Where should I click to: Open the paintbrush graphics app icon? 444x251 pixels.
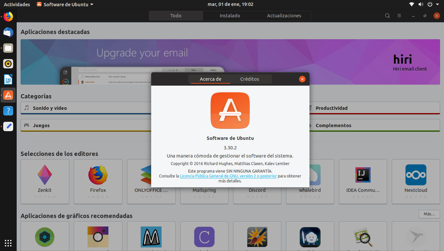point(257,237)
